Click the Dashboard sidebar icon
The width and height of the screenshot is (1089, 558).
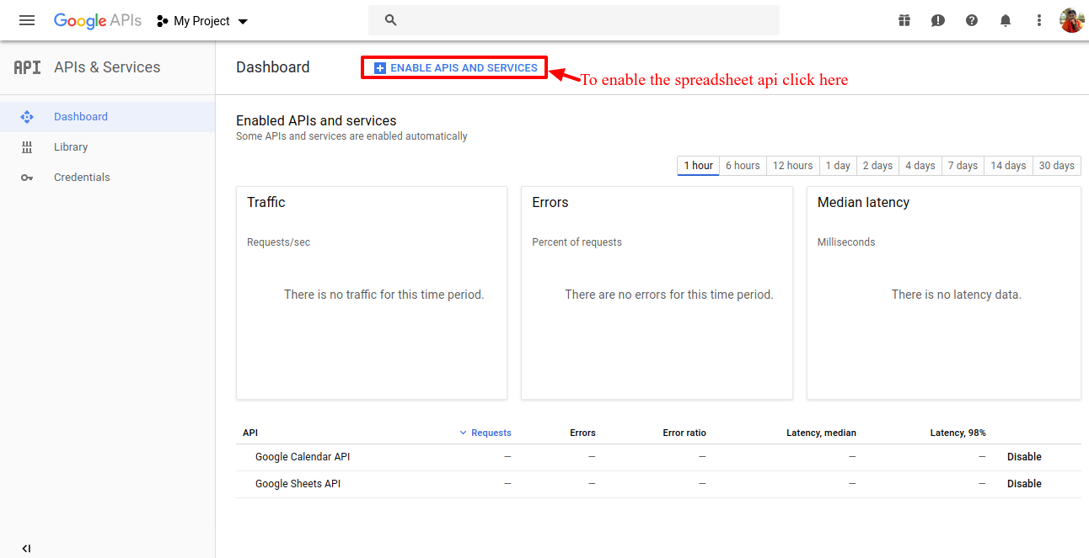27,117
